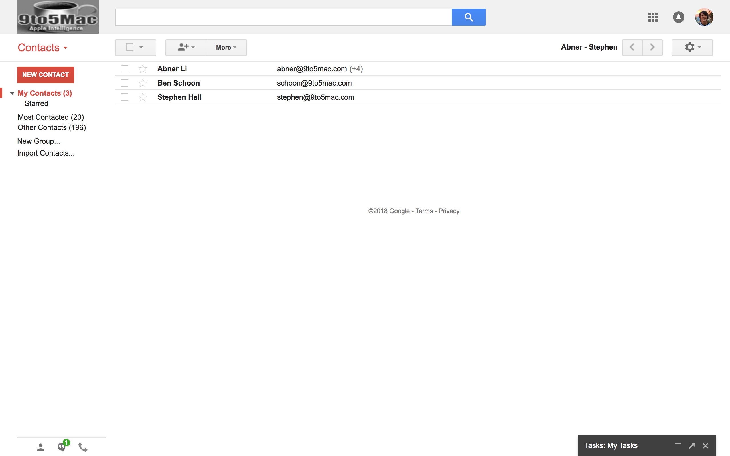Open Hangouts conversations icon with badge
The width and height of the screenshot is (730, 456).
click(x=62, y=446)
